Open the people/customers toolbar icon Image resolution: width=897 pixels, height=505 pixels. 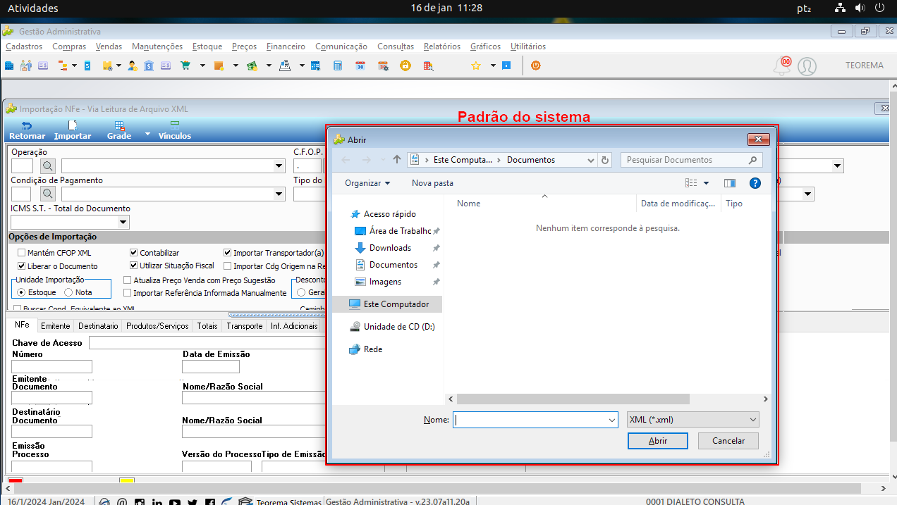pos(26,66)
